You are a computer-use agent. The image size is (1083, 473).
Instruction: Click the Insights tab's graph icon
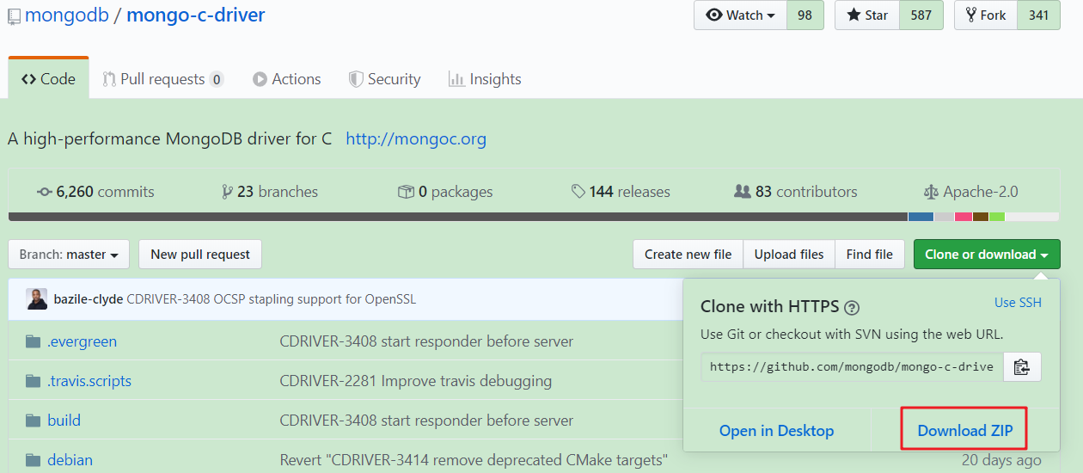pyautogui.click(x=456, y=79)
